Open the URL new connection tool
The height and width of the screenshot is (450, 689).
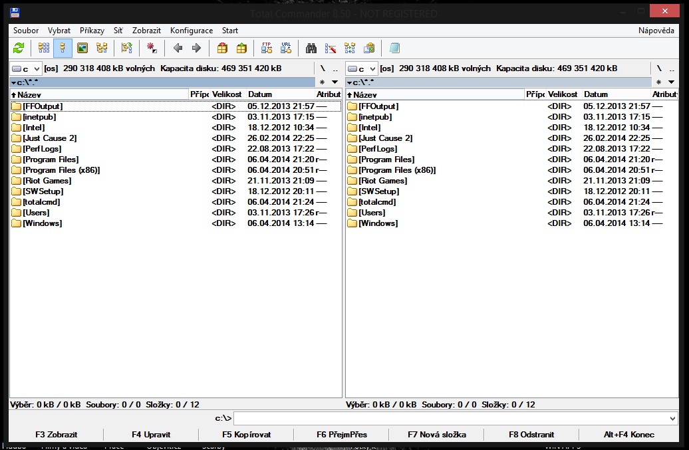286,48
